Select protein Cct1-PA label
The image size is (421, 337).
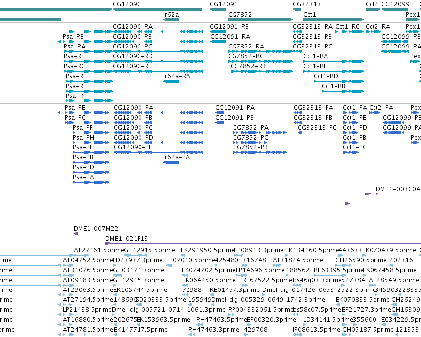tap(355, 108)
